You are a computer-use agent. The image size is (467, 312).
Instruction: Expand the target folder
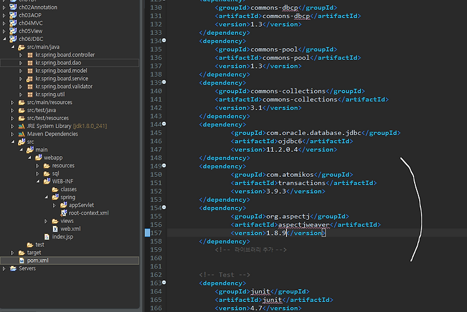click(x=12, y=253)
